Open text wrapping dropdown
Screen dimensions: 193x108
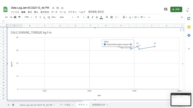click(137, 17)
